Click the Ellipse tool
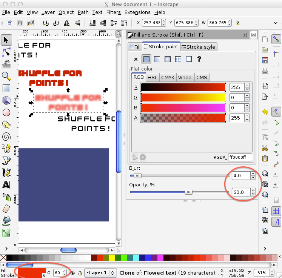Viewport: 282px width, 278px height. 6,112
